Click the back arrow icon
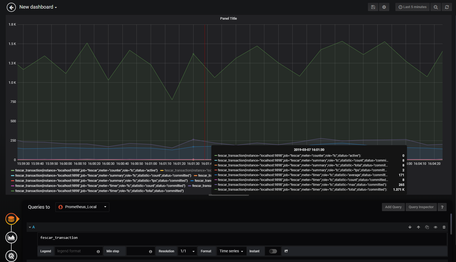 click(x=11, y=7)
